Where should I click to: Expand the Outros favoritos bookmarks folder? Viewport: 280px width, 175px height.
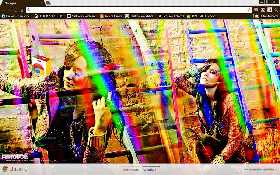[x=266, y=16]
